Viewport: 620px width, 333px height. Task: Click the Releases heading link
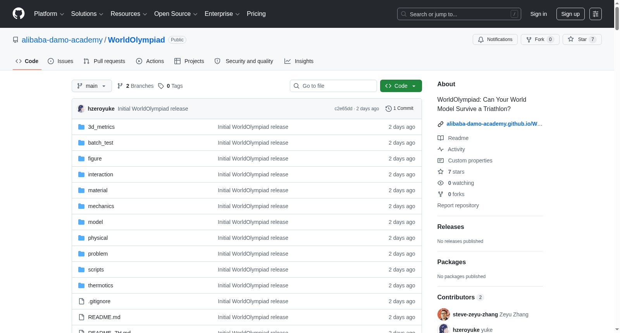point(451,227)
